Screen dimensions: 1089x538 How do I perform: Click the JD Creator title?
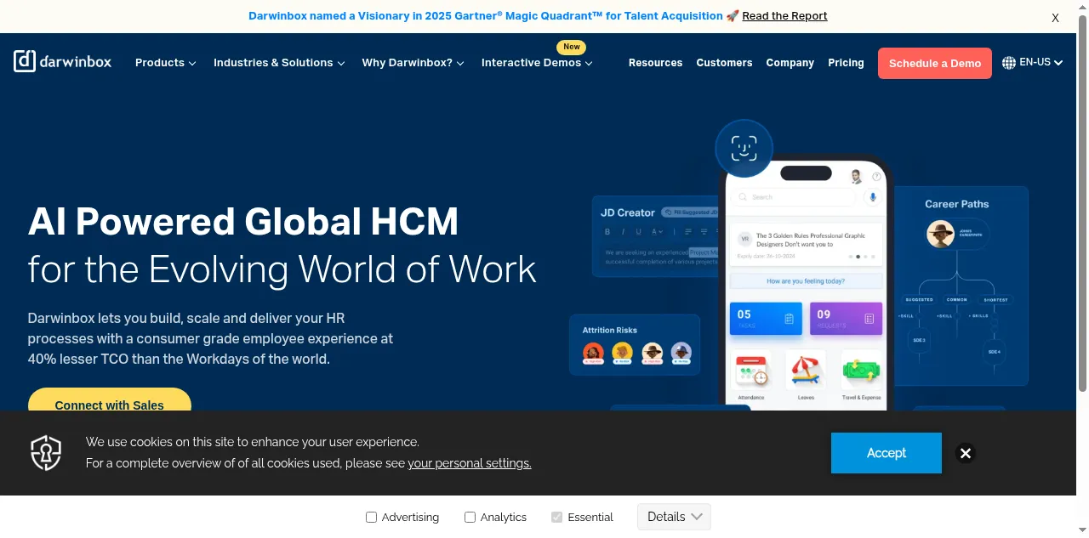(x=628, y=212)
